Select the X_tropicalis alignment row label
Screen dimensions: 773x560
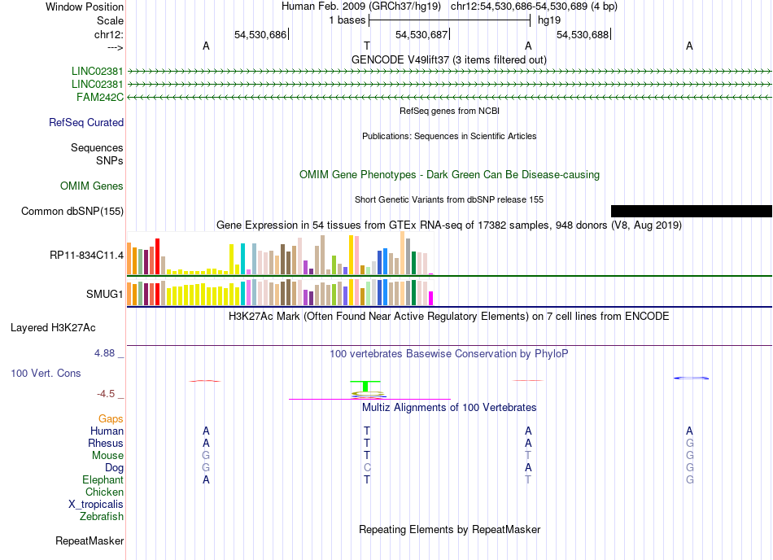(x=96, y=505)
